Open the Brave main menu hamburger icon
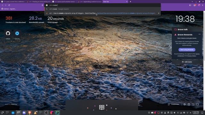The width and height of the screenshot is (205, 115). pyautogui.click(x=202, y=5)
